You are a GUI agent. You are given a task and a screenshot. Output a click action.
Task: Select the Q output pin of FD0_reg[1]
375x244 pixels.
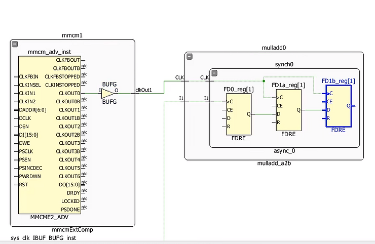click(248, 114)
